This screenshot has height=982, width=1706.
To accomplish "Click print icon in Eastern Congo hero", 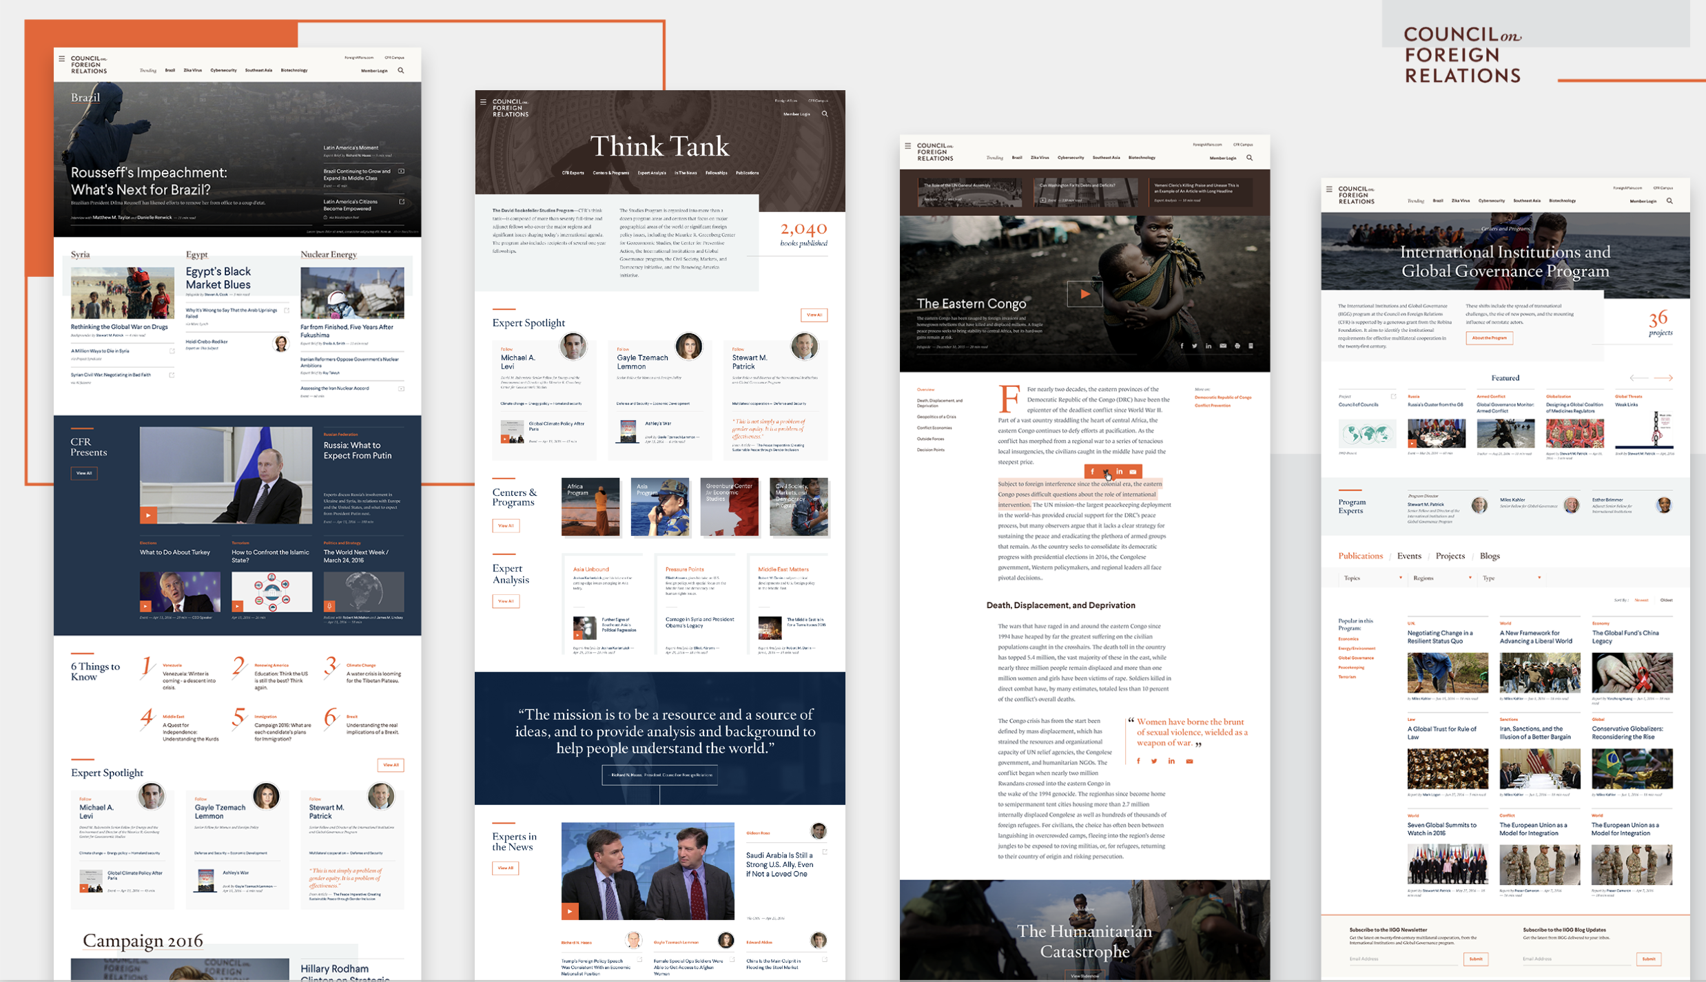I will pyautogui.click(x=1237, y=346).
